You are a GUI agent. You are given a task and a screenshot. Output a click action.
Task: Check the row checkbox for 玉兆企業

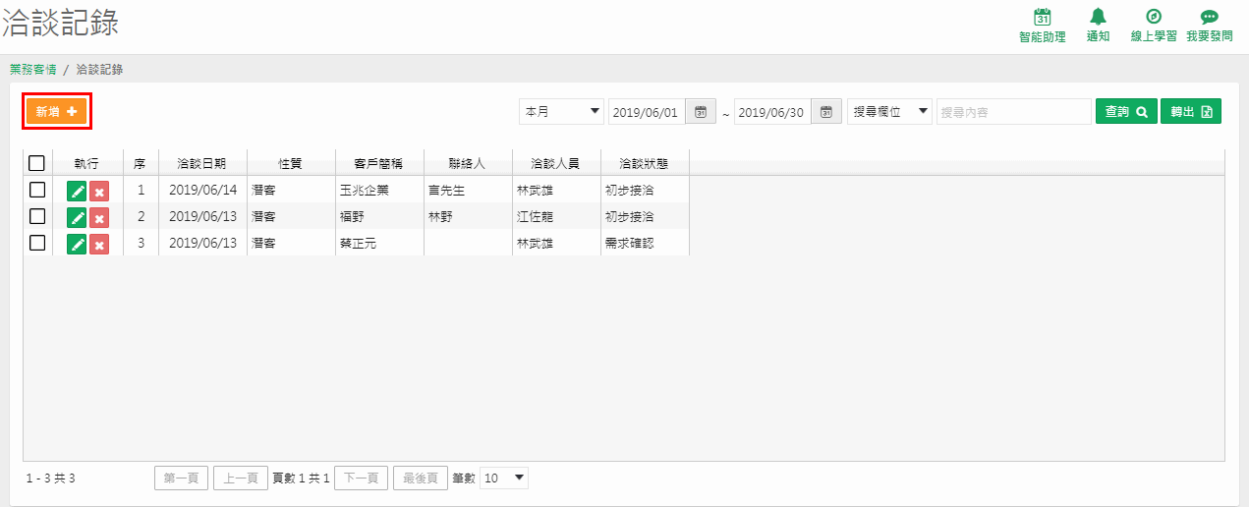pyautogui.click(x=37, y=190)
